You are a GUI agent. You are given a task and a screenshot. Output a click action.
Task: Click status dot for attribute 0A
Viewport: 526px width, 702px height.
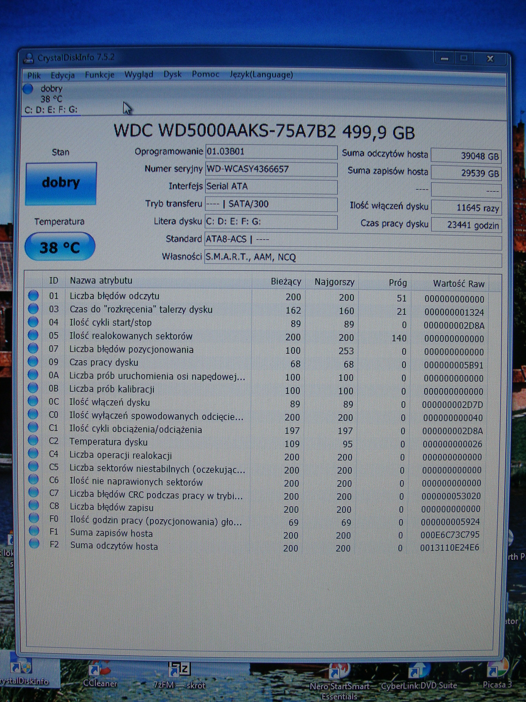coord(33,375)
